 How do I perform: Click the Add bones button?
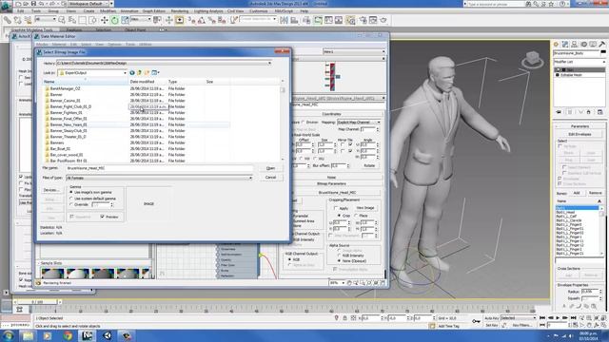[577, 193]
